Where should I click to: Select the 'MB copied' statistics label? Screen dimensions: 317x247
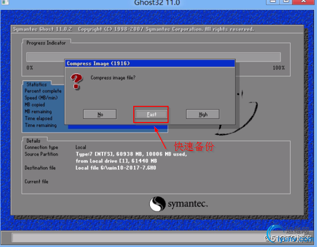tap(35, 104)
